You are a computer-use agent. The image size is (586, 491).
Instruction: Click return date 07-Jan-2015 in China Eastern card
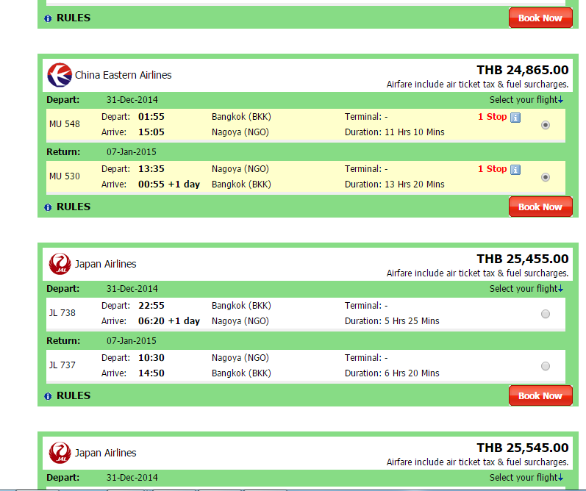coord(132,152)
